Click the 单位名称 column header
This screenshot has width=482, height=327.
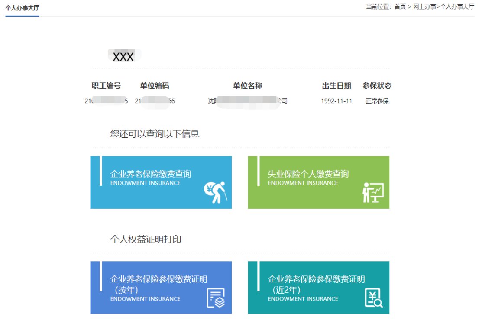[248, 86]
